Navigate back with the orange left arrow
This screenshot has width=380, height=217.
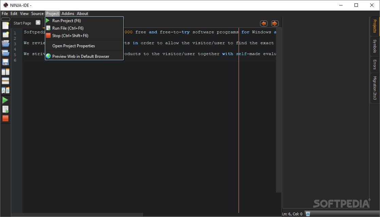(264, 23)
